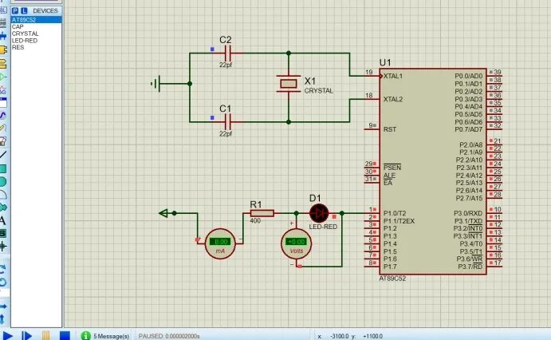Screen dimensions: 551x340
Task: Click the X-Mirror horizontal flip icon
Action: (3, 306)
